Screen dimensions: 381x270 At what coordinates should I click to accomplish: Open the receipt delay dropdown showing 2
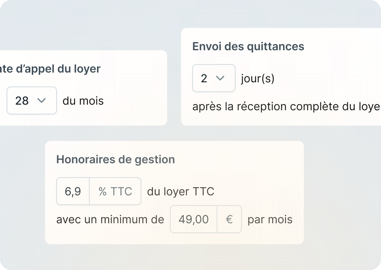click(214, 78)
